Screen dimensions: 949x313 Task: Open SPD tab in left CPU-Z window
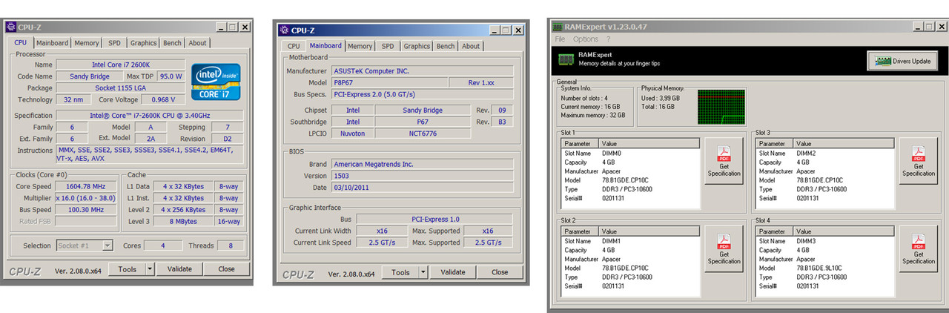pyautogui.click(x=114, y=43)
